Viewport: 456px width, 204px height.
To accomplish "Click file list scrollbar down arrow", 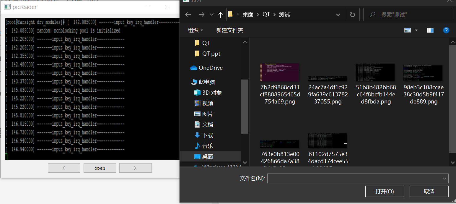I will [452, 162].
